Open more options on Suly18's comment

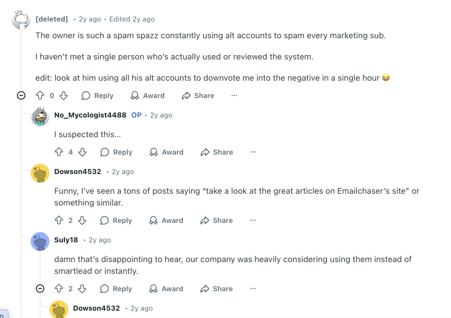(252, 288)
